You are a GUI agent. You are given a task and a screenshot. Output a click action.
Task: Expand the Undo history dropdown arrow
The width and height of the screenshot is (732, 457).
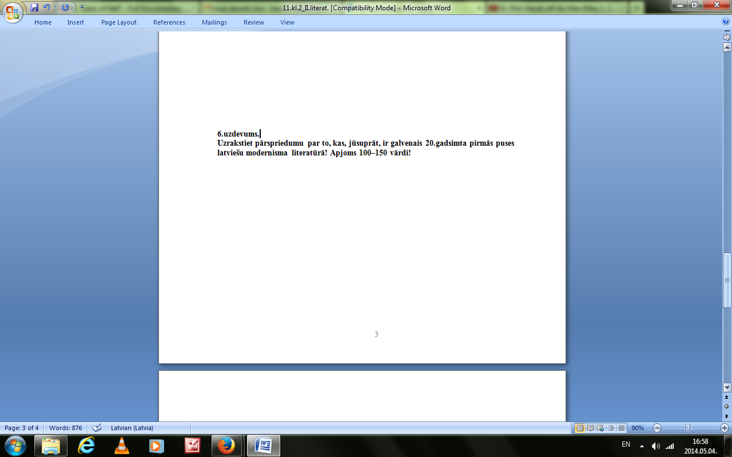55,7
